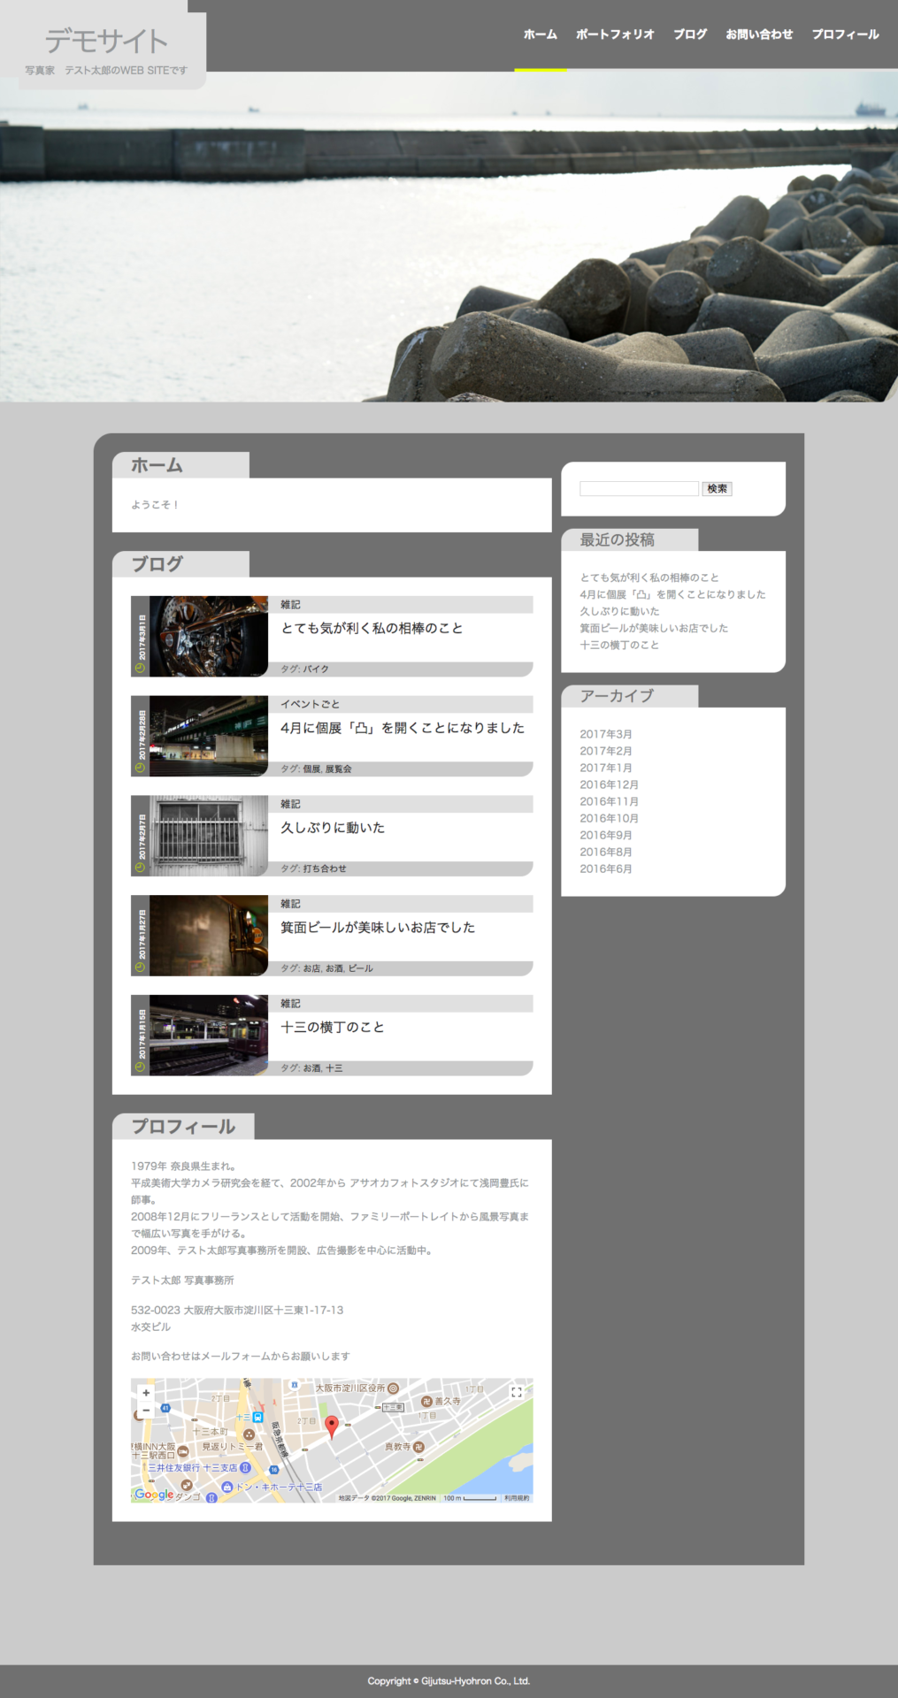
Task: Open 十三の横丁のこと in recent posts sidebar
Action: pyautogui.click(x=619, y=645)
